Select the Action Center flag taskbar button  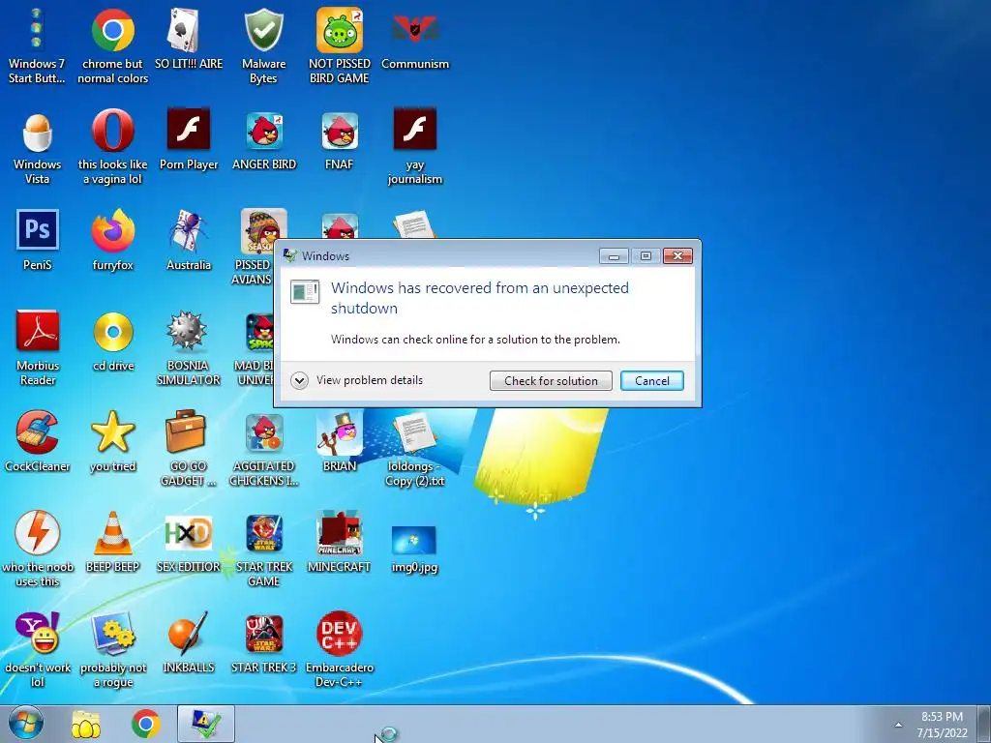205,724
